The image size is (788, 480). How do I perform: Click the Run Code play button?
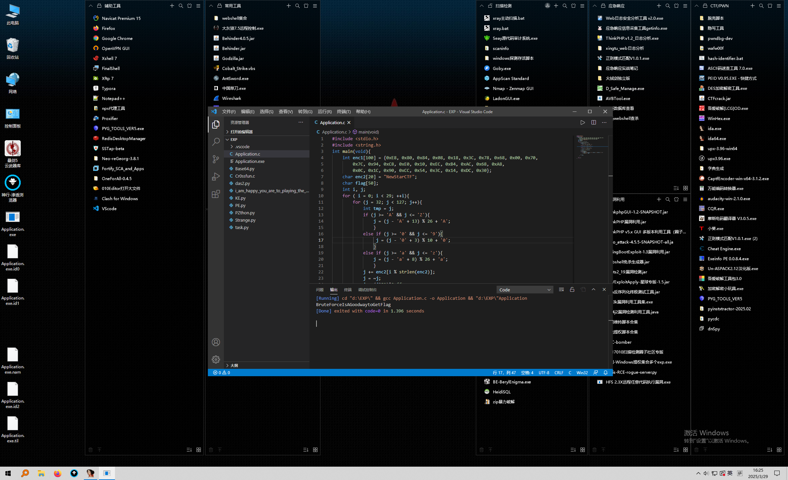pos(582,123)
